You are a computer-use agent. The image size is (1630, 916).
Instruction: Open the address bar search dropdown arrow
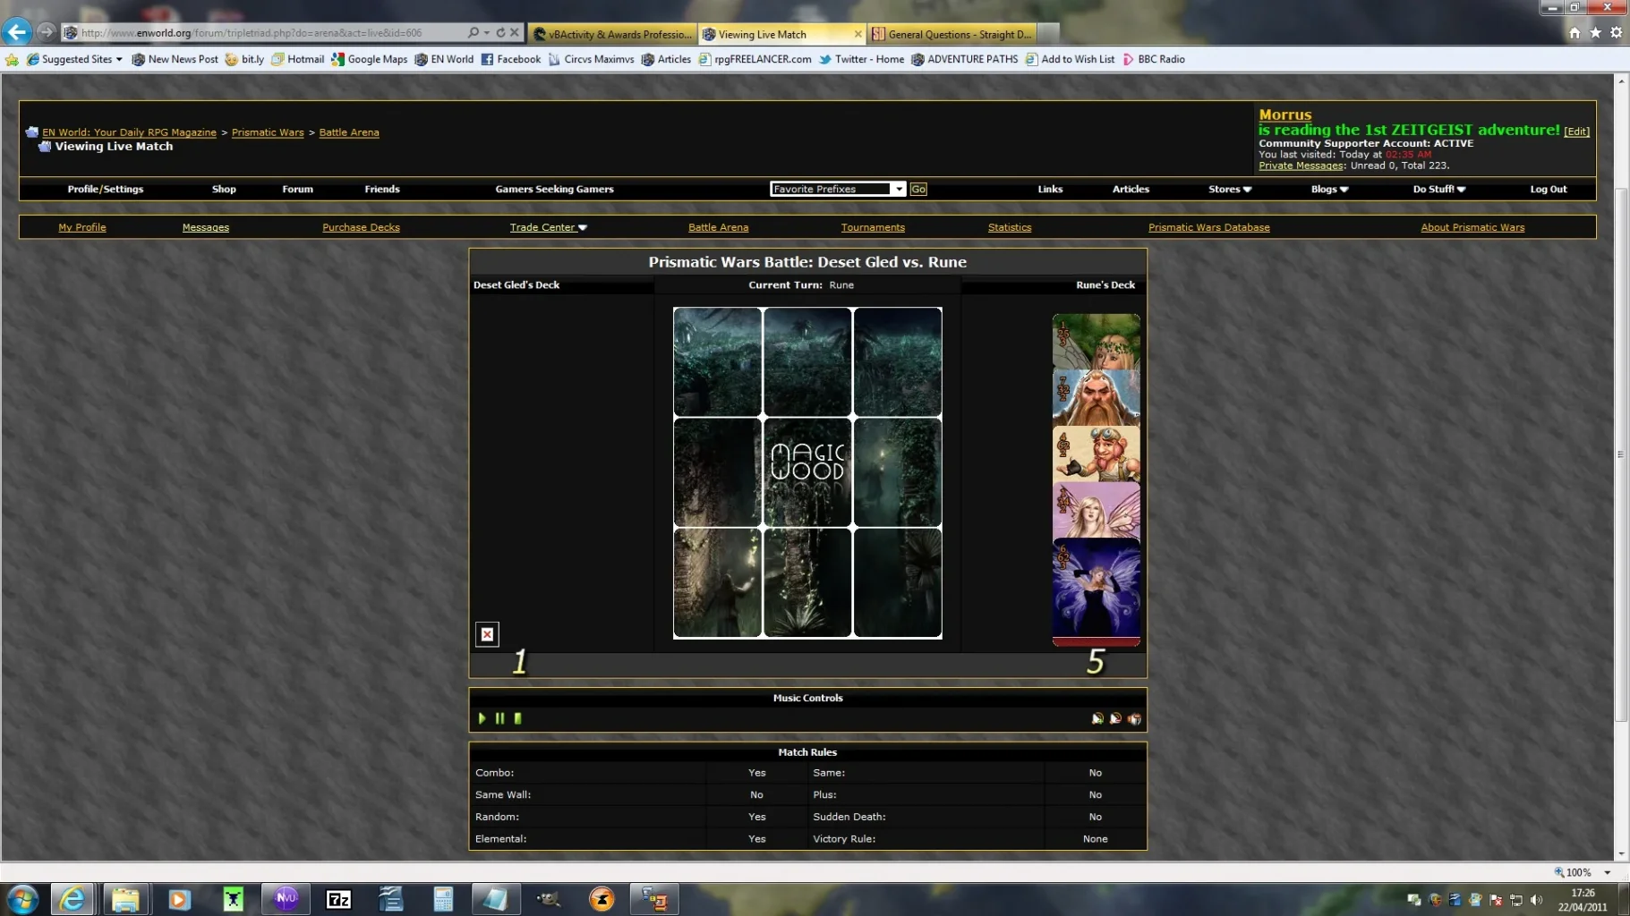coord(486,33)
